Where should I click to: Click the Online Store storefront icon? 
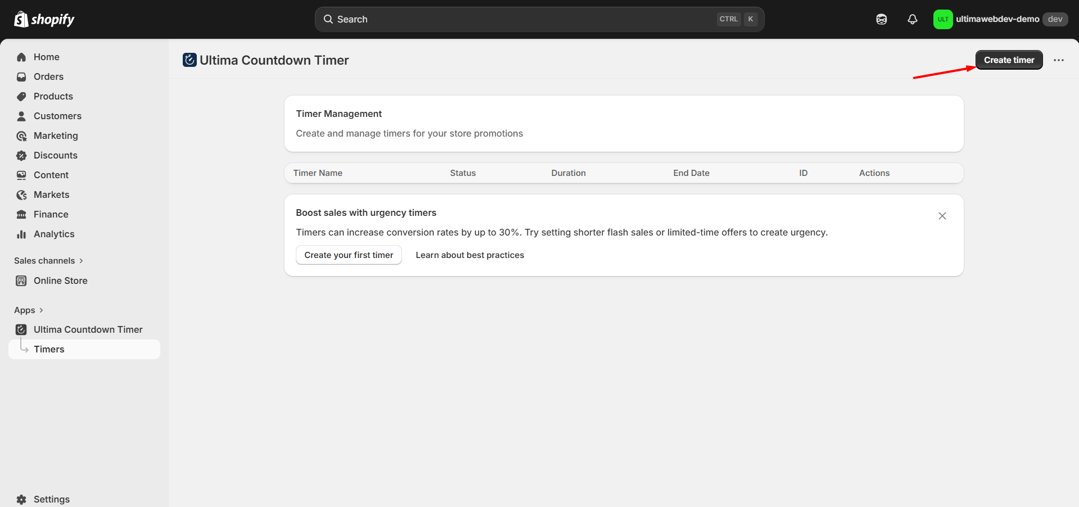[21, 280]
